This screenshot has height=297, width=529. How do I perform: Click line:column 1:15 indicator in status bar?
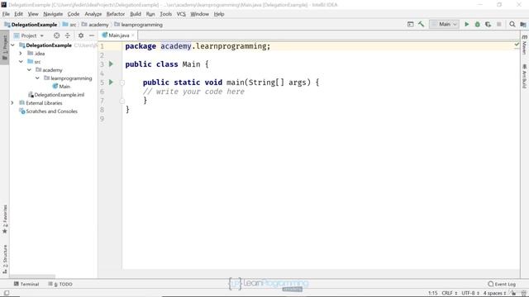click(x=432, y=293)
